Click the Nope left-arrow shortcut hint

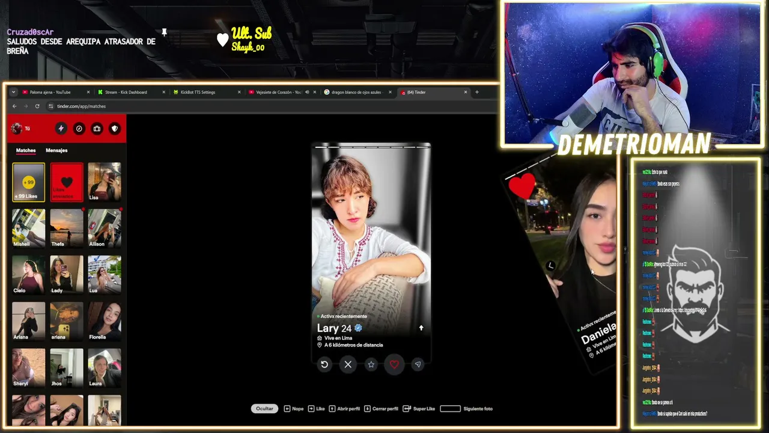pyautogui.click(x=294, y=409)
